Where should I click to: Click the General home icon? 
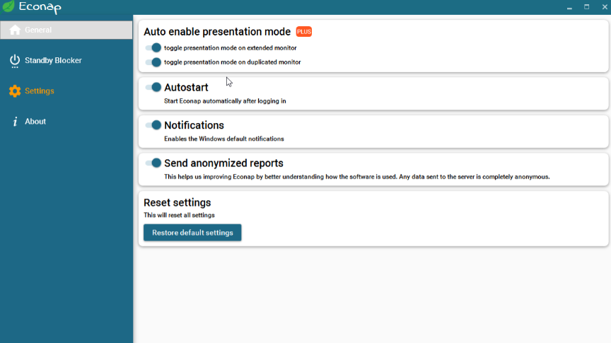pos(15,30)
